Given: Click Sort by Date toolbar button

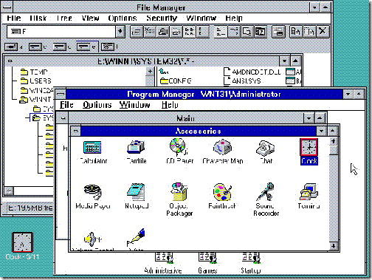Looking at the screenshot, I should (x=261, y=32).
